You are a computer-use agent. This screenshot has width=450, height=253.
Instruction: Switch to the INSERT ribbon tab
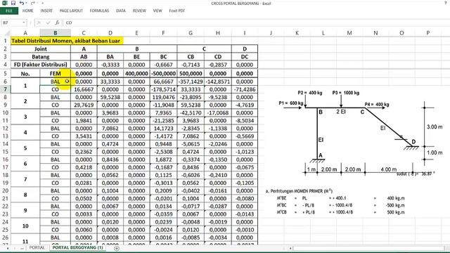(46, 11)
